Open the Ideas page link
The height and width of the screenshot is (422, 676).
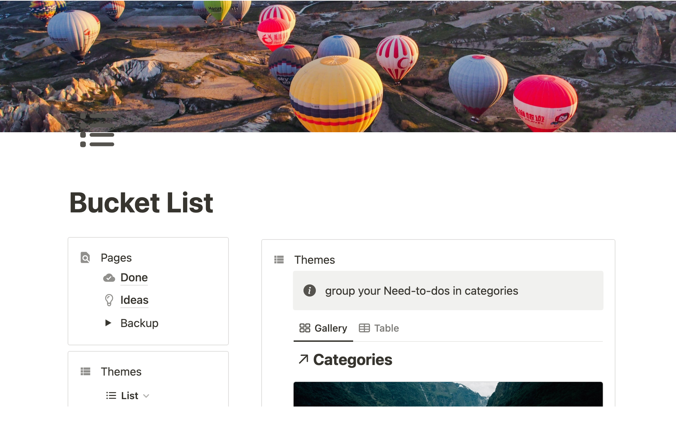pyautogui.click(x=134, y=300)
